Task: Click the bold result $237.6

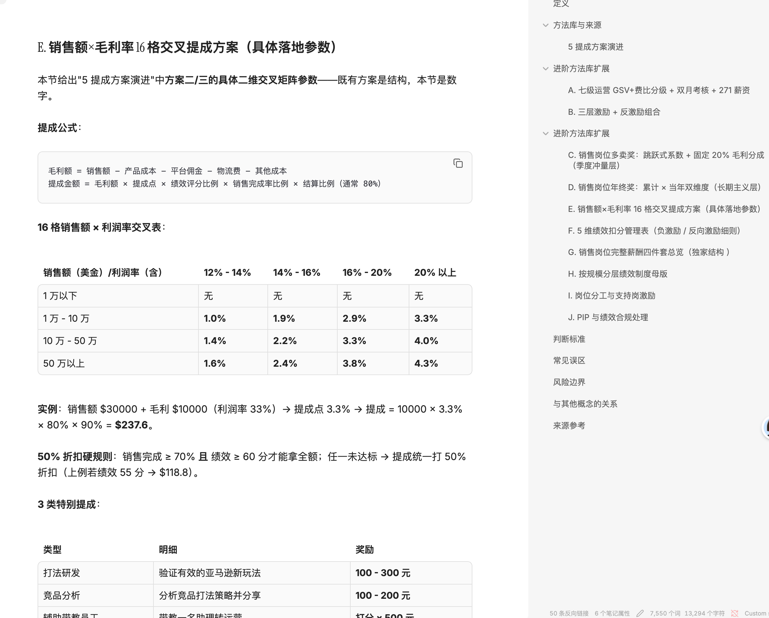Action: pos(131,425)
